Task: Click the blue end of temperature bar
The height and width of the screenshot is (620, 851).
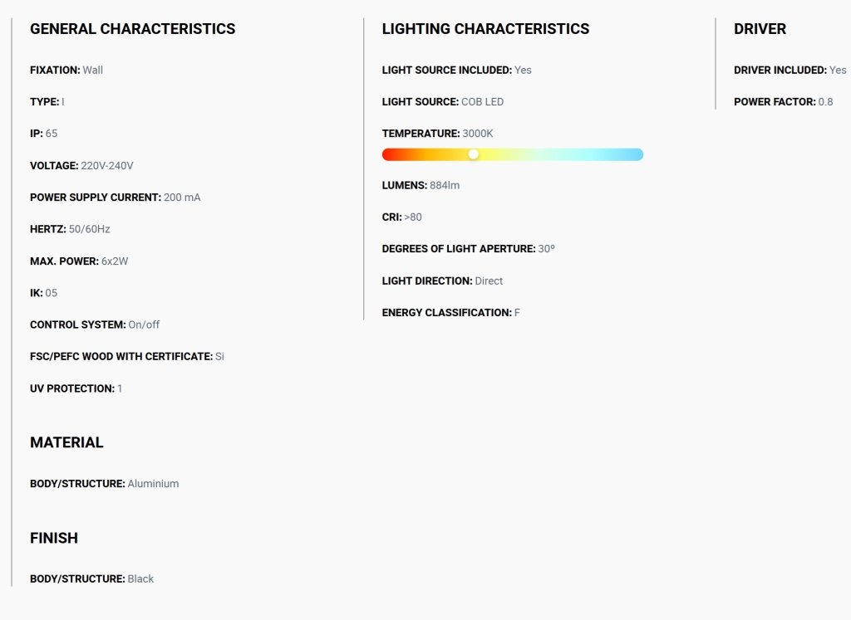Action: pyautogui.click(x=636, y=154)
